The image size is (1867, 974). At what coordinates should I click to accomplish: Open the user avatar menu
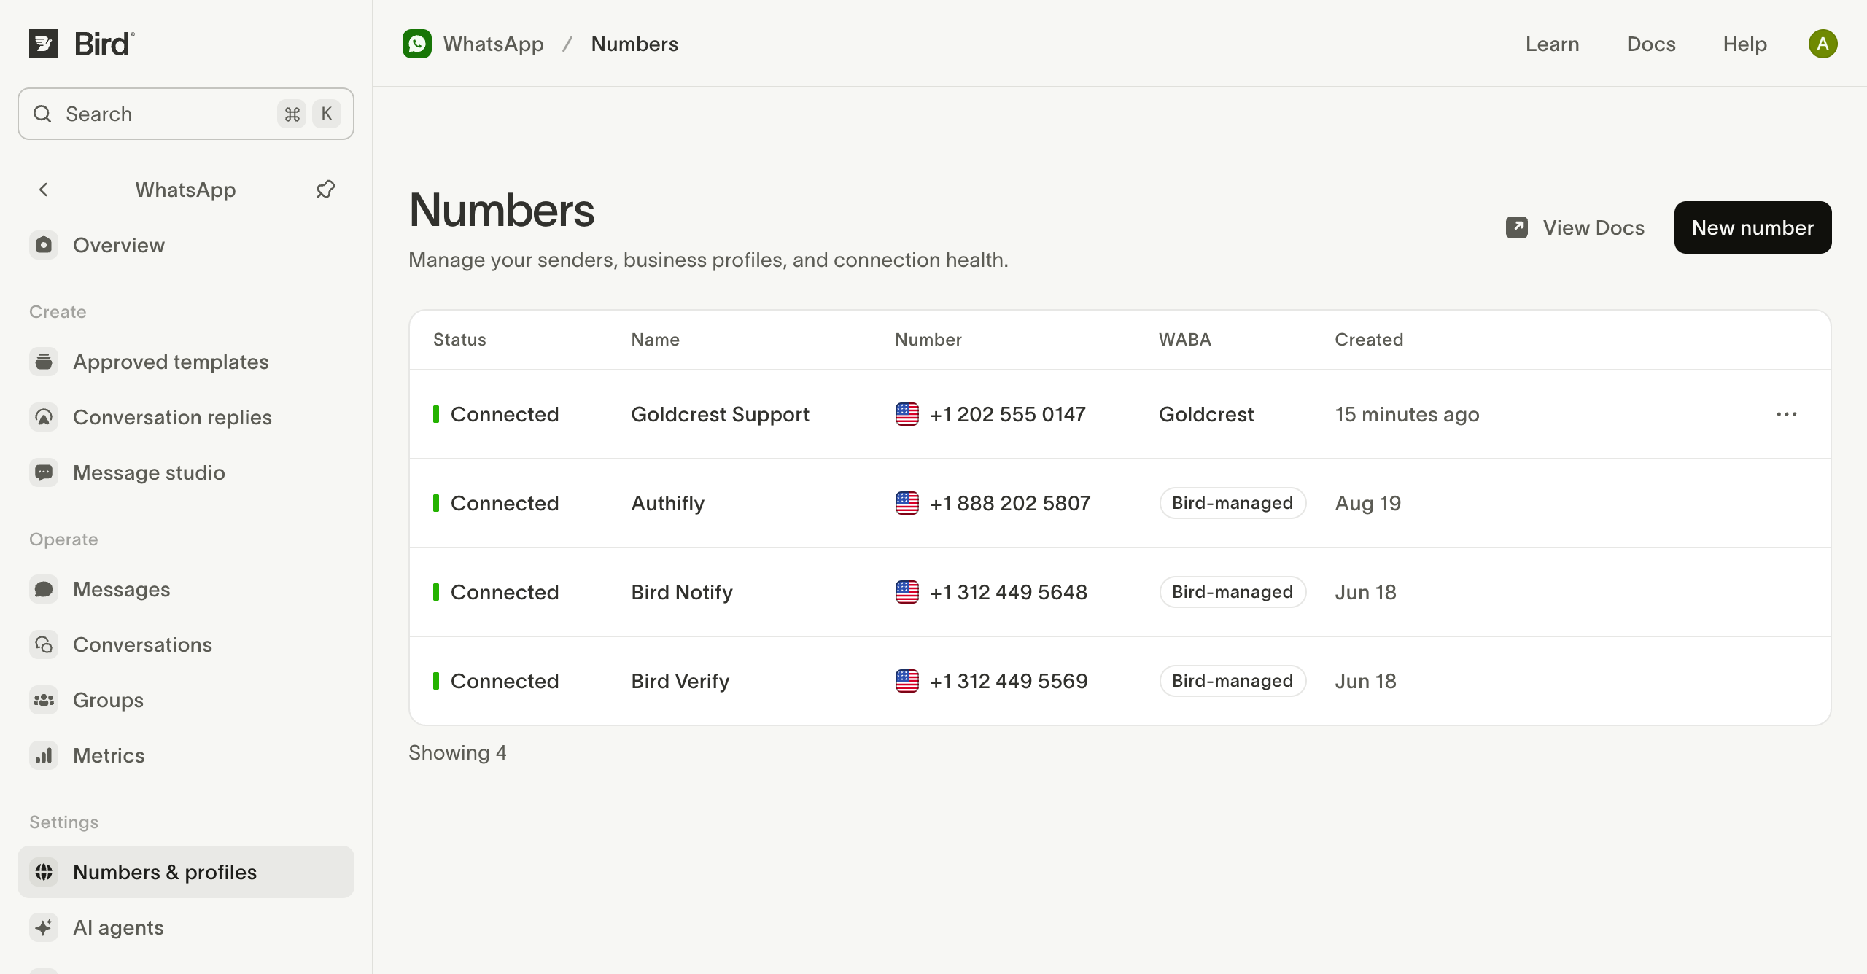click(1823, 44)
